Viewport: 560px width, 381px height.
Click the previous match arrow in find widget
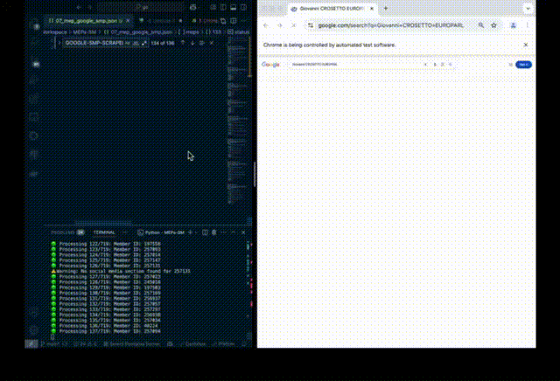pos(183,43)
